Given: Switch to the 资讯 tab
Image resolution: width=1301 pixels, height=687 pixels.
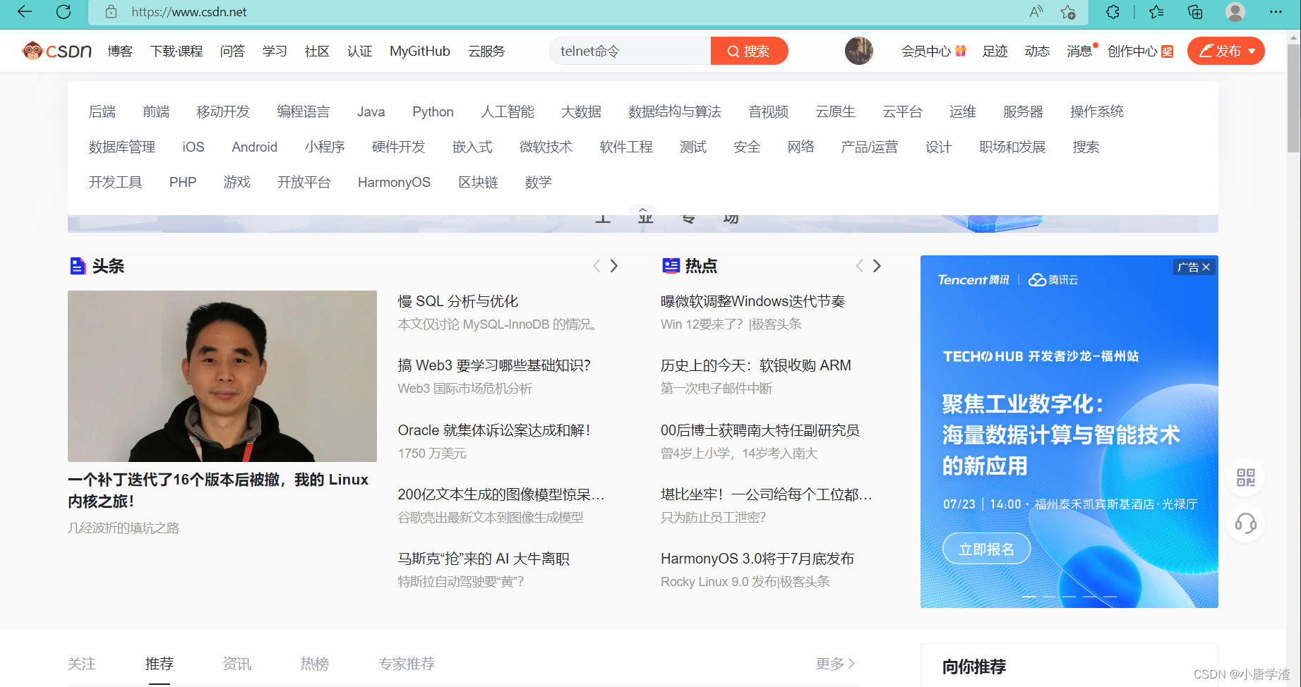Looking at the screenshot, I should pos(237,664).
